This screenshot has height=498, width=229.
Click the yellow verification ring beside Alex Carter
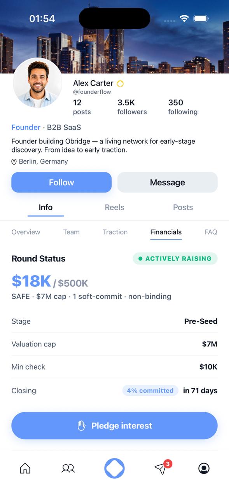[x=120, y=84]
